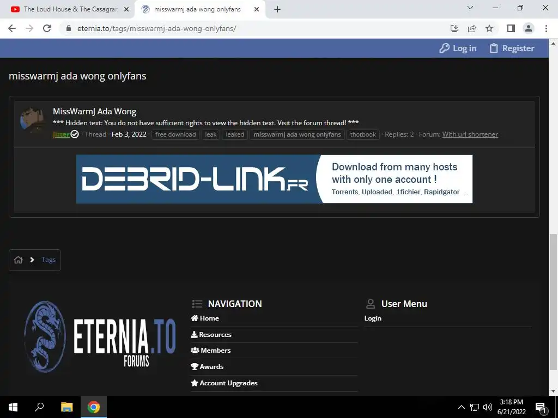
Task: Click the Register button
Action: 512,48
